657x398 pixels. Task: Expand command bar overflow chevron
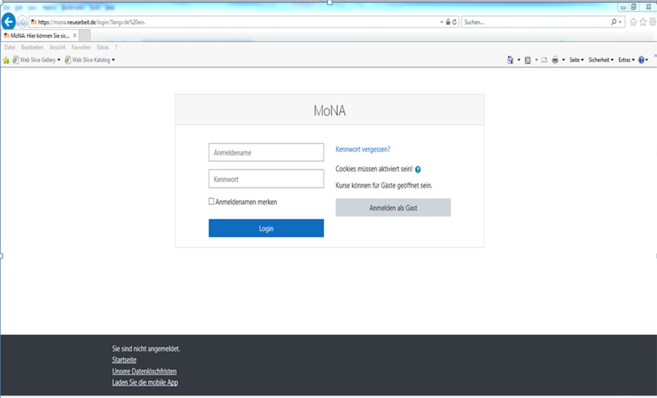pos(655,56)
